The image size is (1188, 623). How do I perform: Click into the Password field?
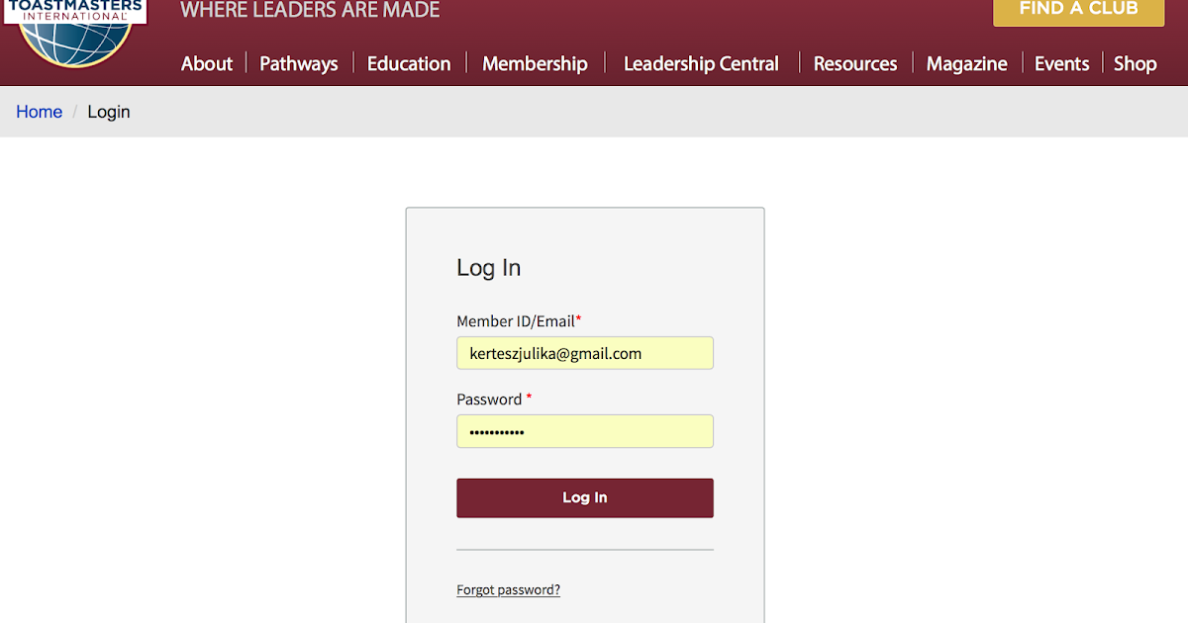click(584, 431)
